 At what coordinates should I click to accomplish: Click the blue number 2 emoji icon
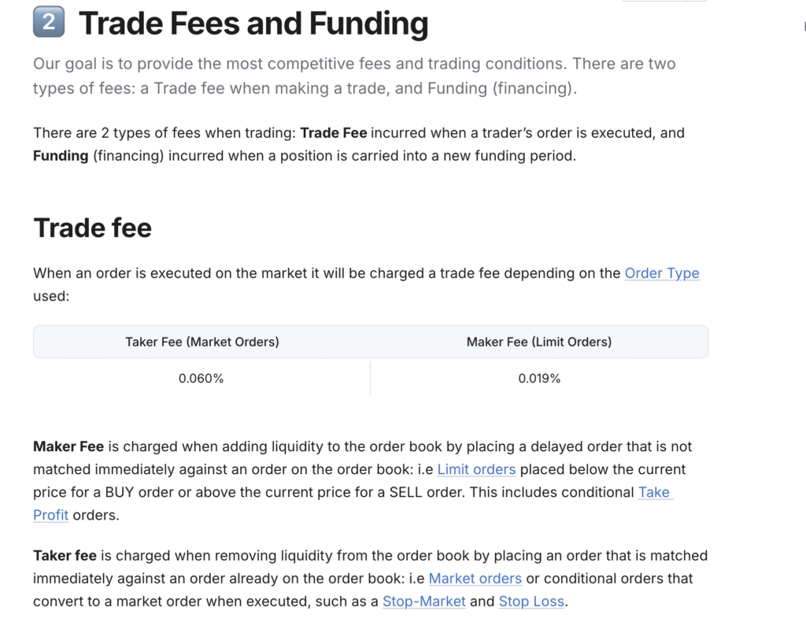48,22
